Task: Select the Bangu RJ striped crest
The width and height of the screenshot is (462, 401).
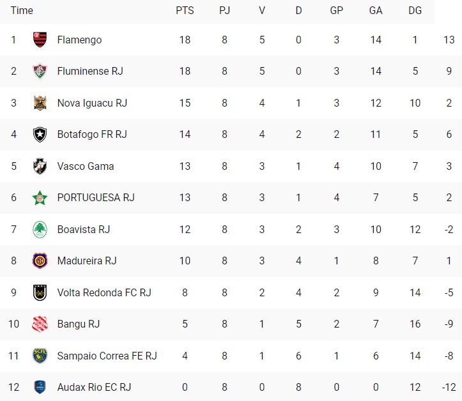Action: pyautogui.click(x=40, y=324)
